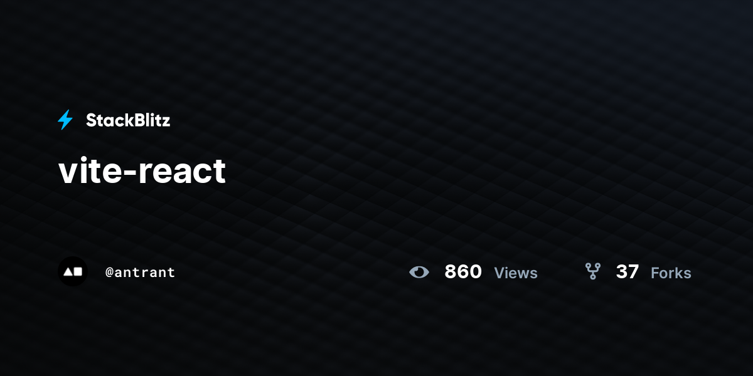Click the "Blitz" part of the brand name
The width and height of the screenshot is (753, 376).
click(x=149, y=120)
